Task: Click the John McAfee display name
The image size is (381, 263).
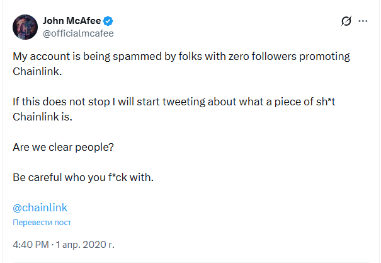Action: click(x=71, y=20)
